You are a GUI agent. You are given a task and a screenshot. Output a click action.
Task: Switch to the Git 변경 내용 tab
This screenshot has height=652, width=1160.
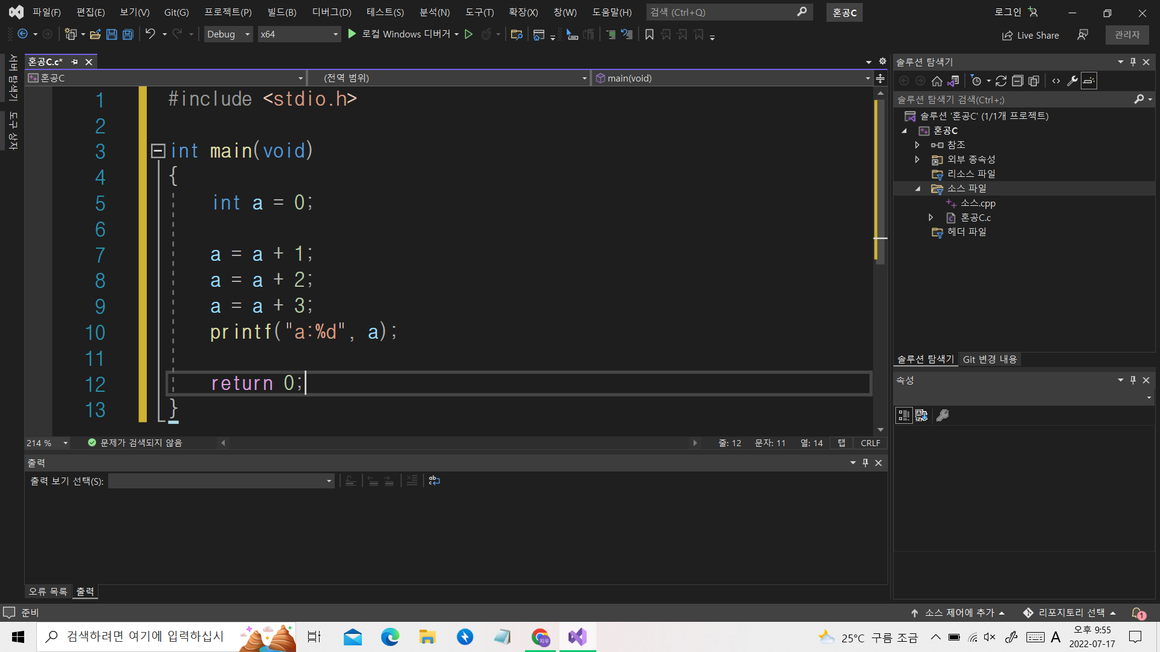coord(990,359)
